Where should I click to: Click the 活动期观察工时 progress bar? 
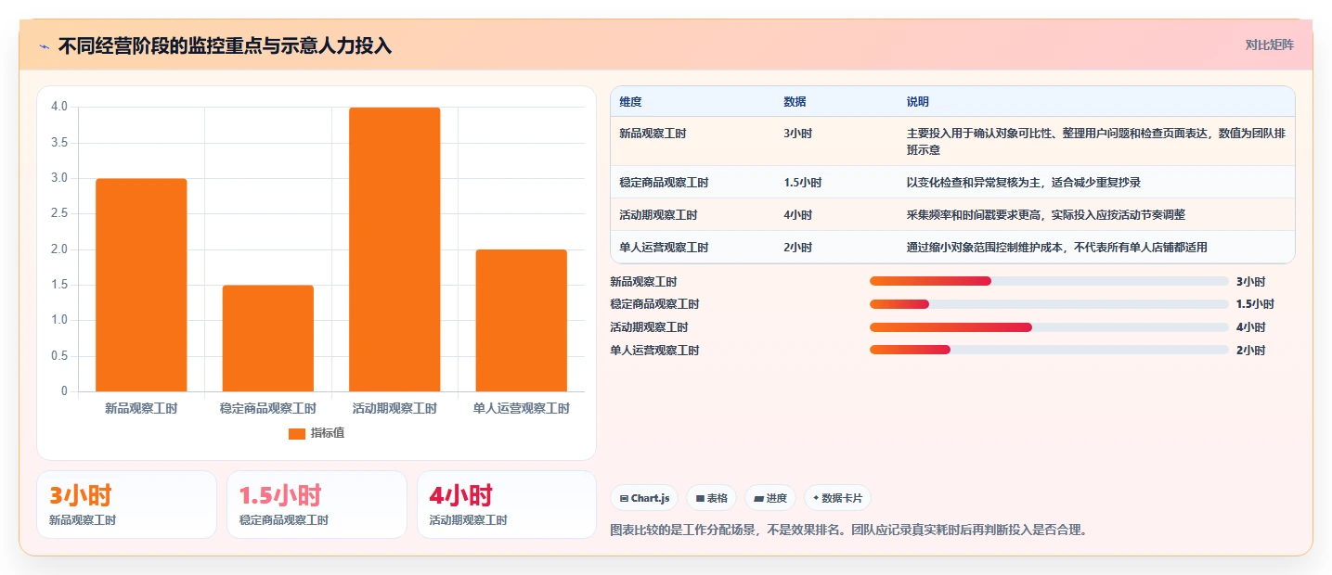1049,327
